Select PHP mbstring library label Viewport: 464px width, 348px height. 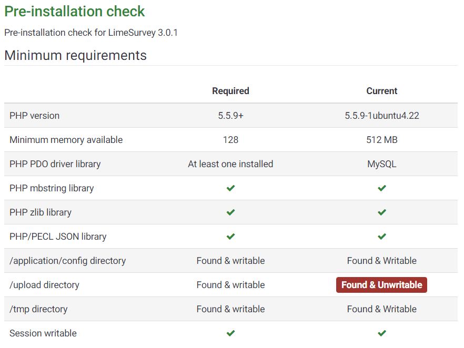pos(52,188)
